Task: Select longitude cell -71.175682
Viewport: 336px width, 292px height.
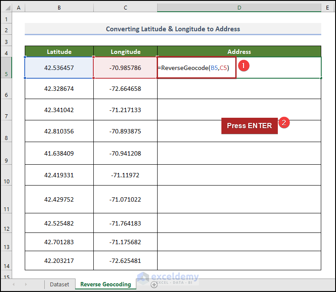Action: point(125,242)
